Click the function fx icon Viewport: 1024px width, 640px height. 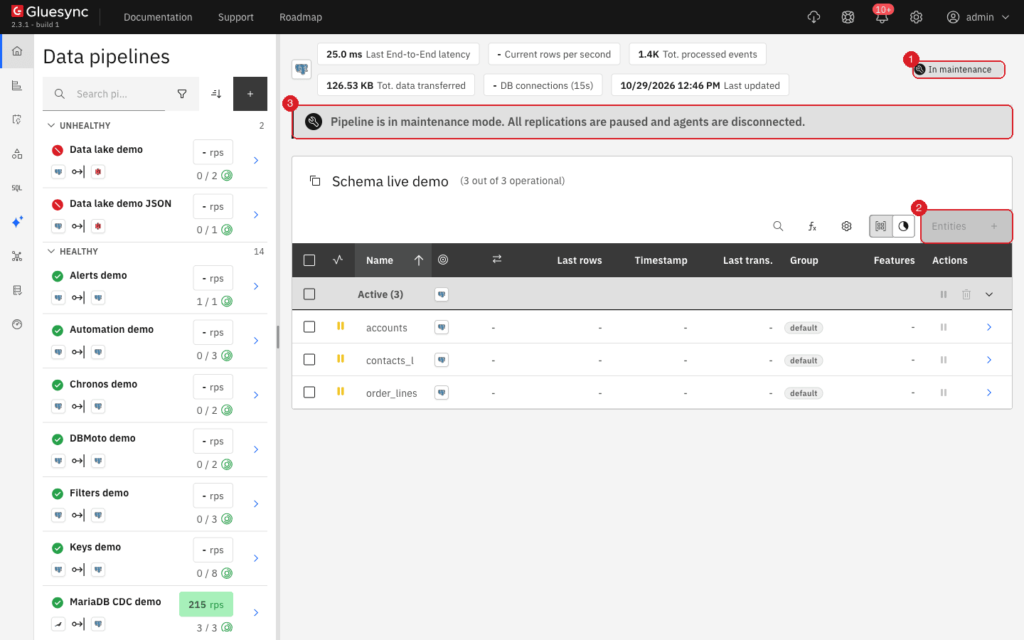coord(812,226)
